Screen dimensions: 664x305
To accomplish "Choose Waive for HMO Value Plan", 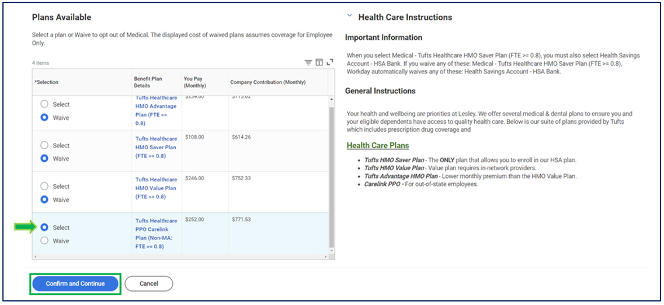I will 44,199.
